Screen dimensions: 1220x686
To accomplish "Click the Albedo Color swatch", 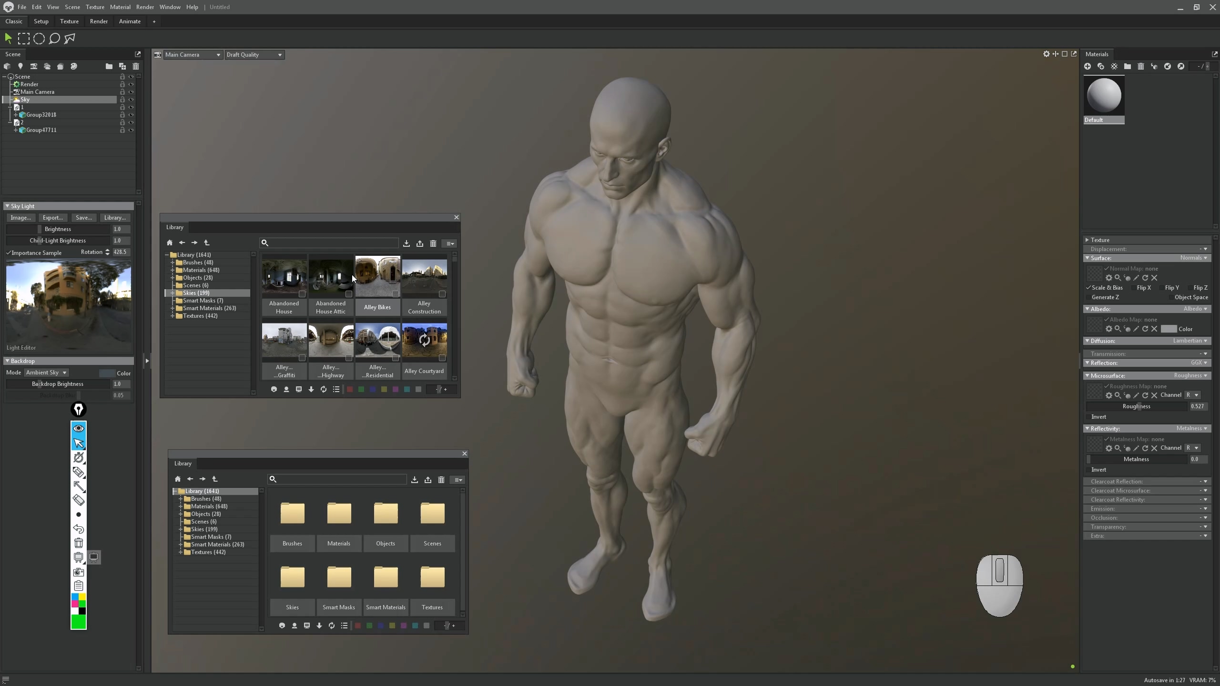I will click(1168, 329).
